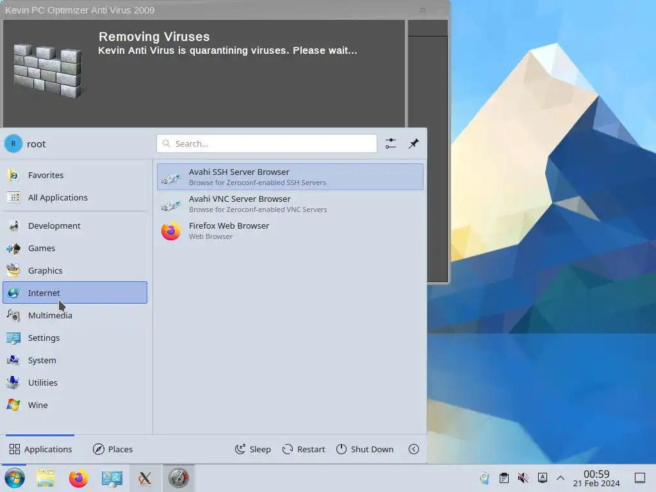Screen dimensions: 656x492
Task: Open the Favorites category
Action: [75, 175]
